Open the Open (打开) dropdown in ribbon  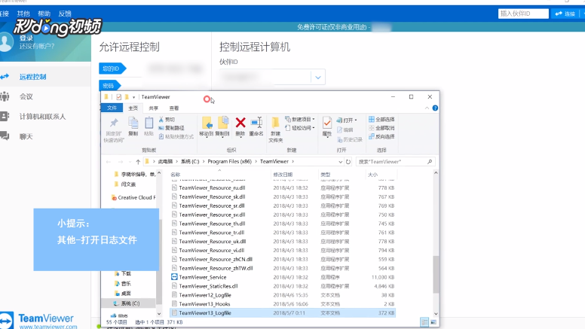[347, 120]
